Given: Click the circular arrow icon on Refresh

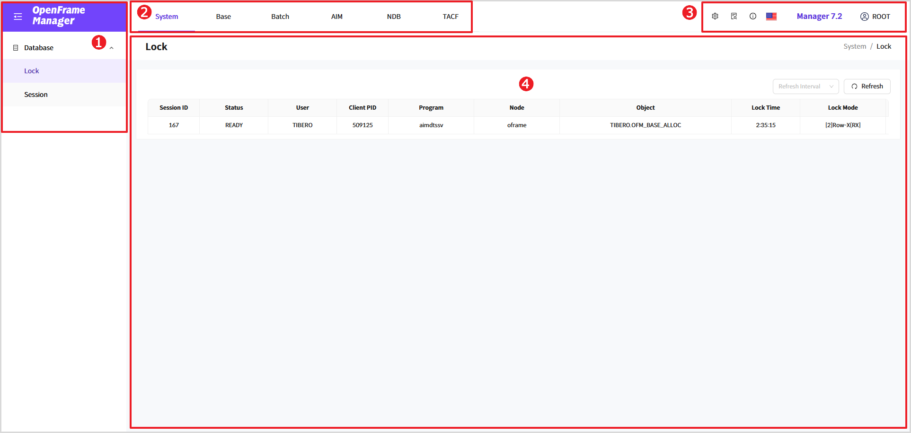Looking at the screenshot, I should click(x=854, y=87).
